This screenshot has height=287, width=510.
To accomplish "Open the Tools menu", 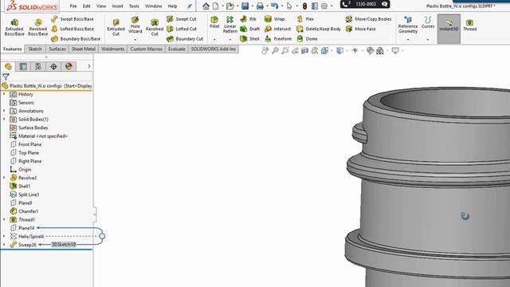I will point(134,6).
